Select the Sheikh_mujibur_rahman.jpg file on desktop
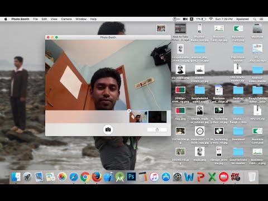 pyautogui.click(x=200, y=111)
